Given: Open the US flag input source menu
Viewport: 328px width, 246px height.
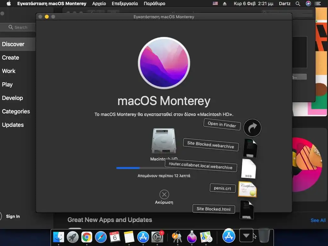Looking at the screenshot, I should 215,4.
